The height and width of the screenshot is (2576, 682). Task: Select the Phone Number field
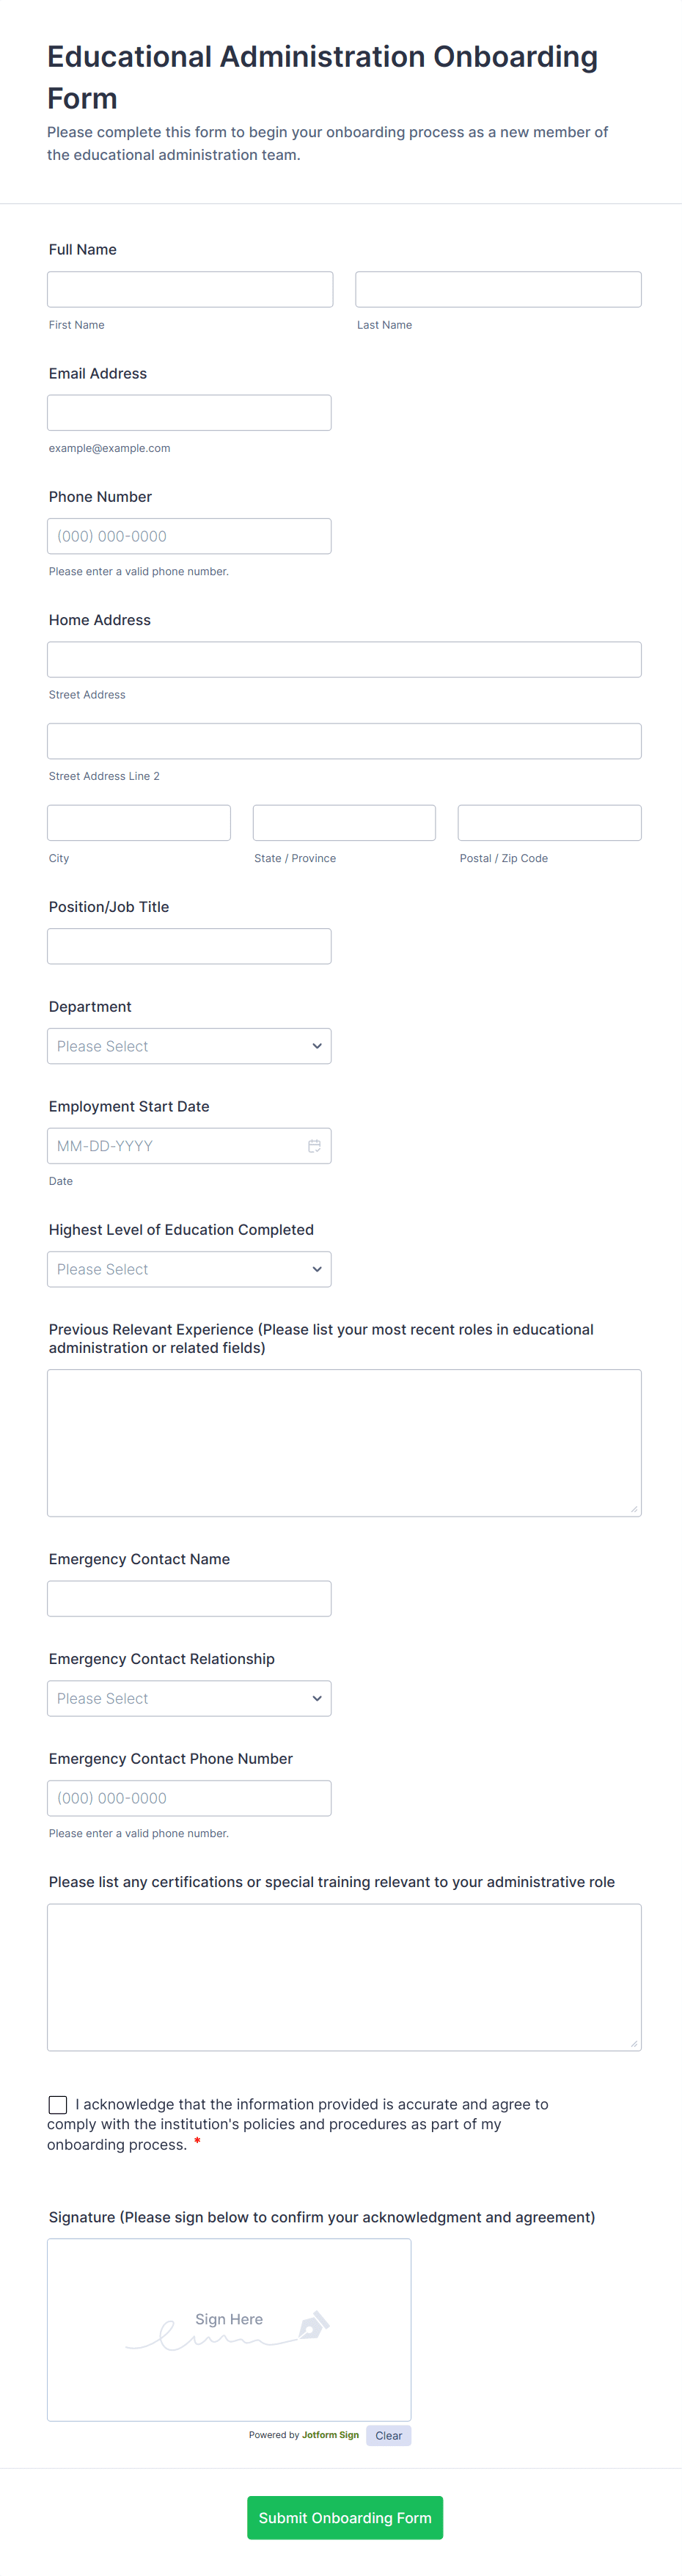(x=189, y=536)
